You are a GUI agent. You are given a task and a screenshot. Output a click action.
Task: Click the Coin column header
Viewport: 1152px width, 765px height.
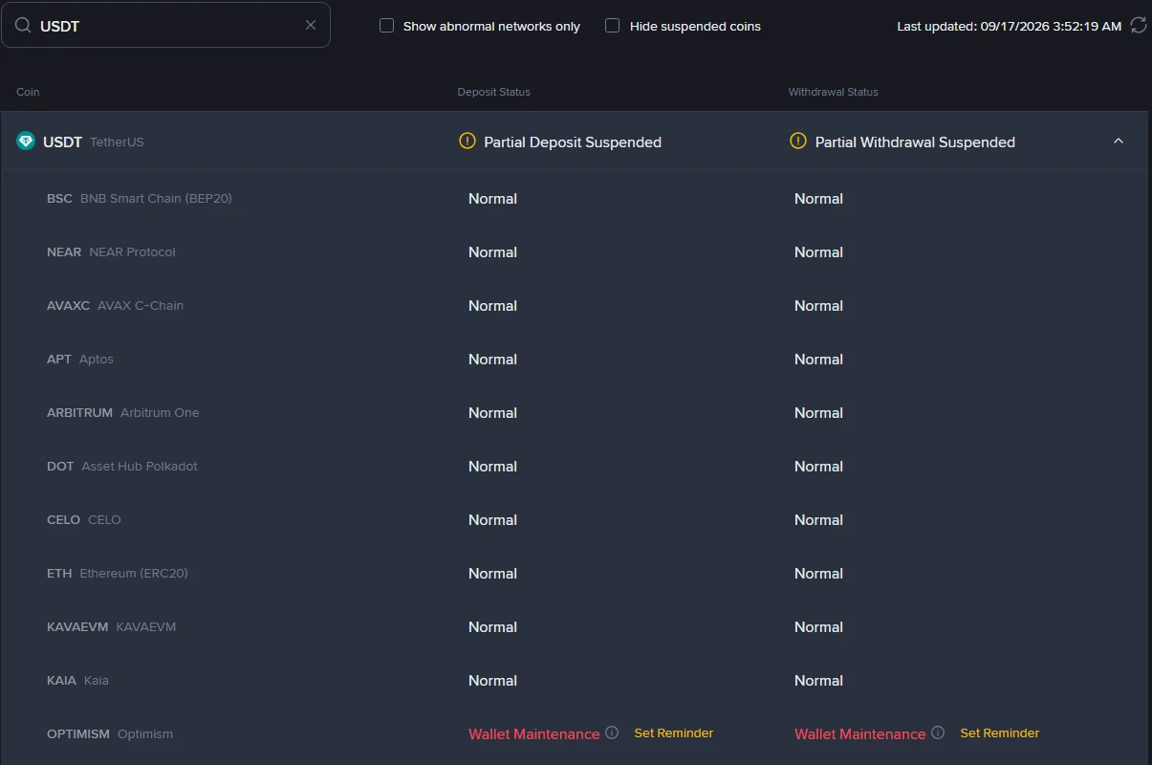(28, 92)
